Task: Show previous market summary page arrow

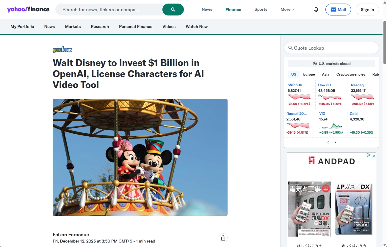Action: 328,142
